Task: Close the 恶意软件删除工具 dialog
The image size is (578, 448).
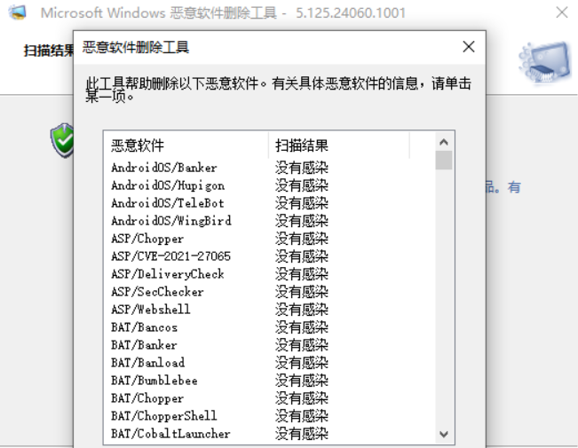Action: (468, 47)
